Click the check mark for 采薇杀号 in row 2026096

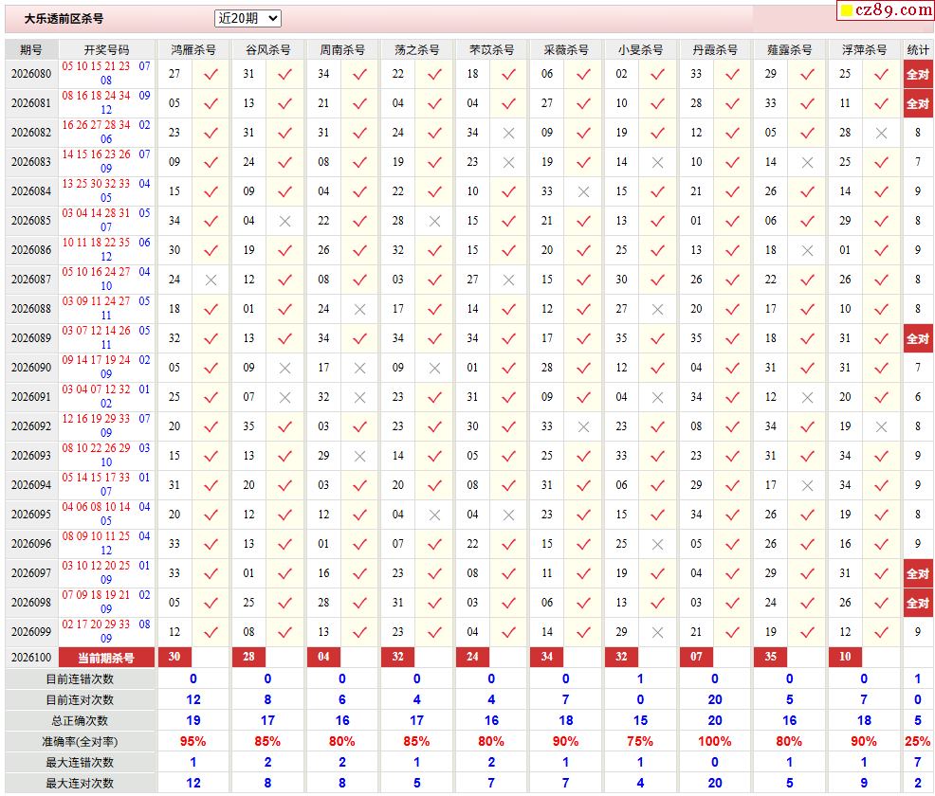584,544
